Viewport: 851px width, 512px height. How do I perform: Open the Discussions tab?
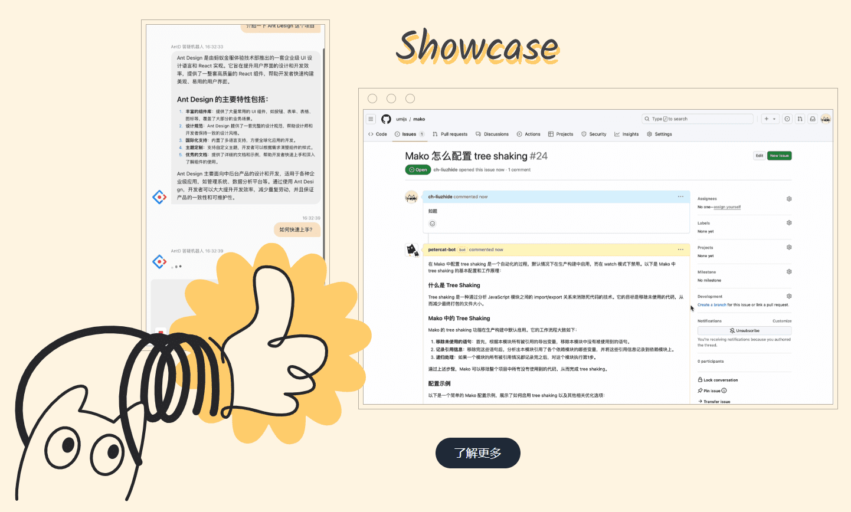tap(492, 134)
